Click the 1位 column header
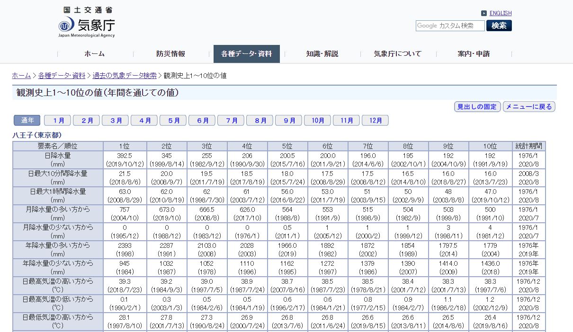The image size is (573, 332). [x=125, y=146]
